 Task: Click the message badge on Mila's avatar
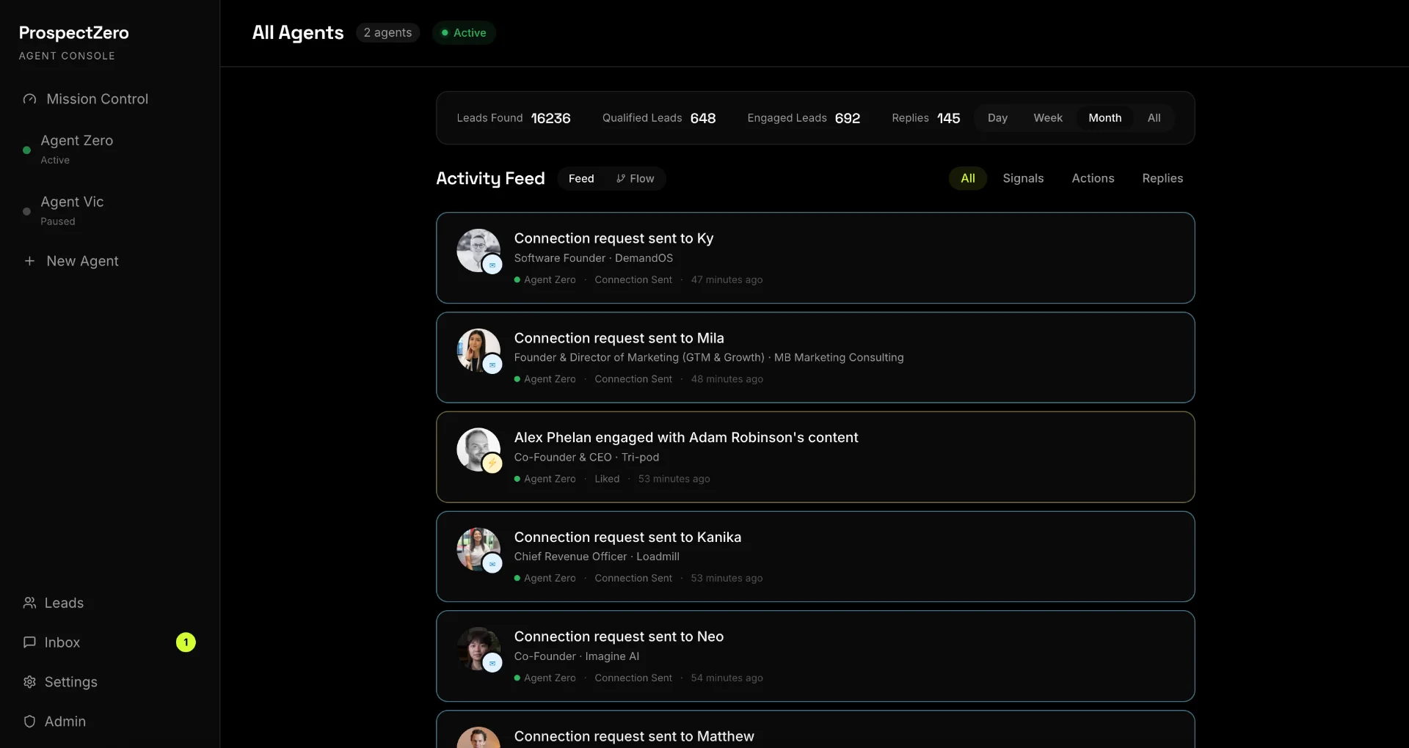pos(492,364)
